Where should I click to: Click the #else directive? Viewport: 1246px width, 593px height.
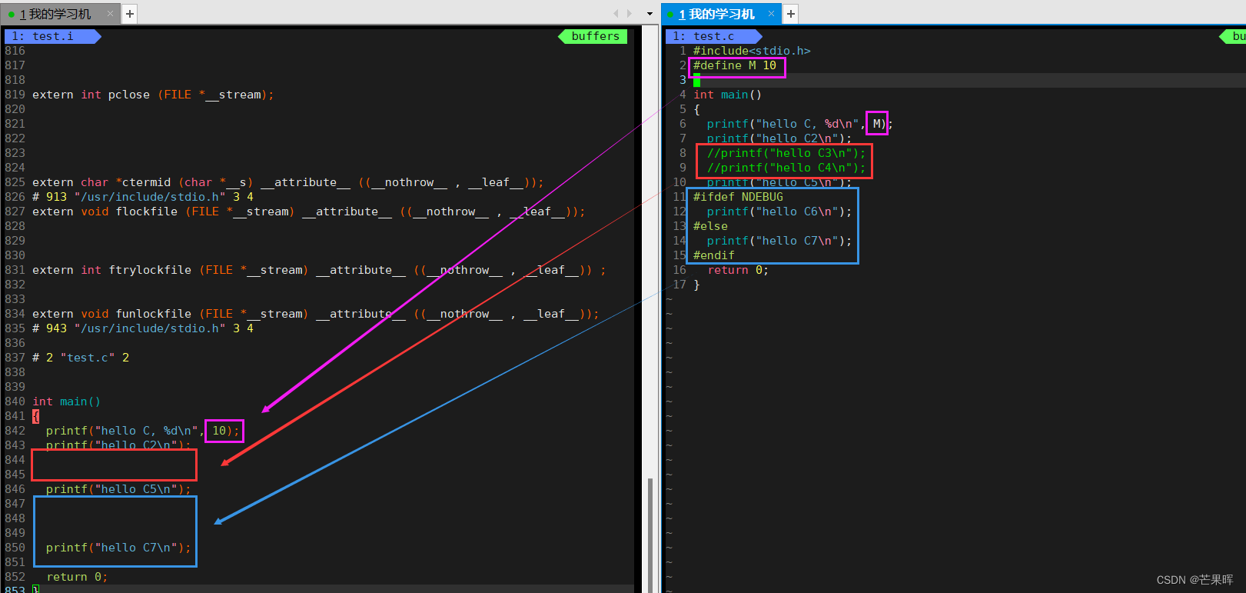pyautogui.click(x=710, y=226)
